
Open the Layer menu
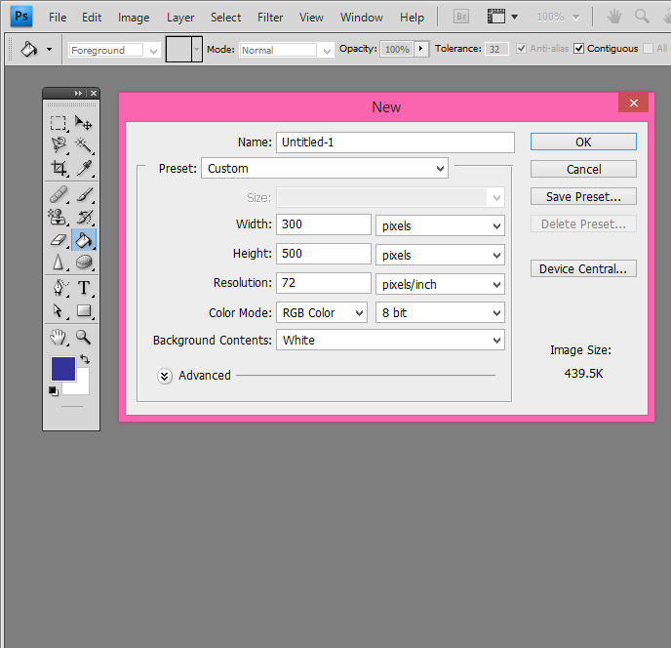pos(180,18)
